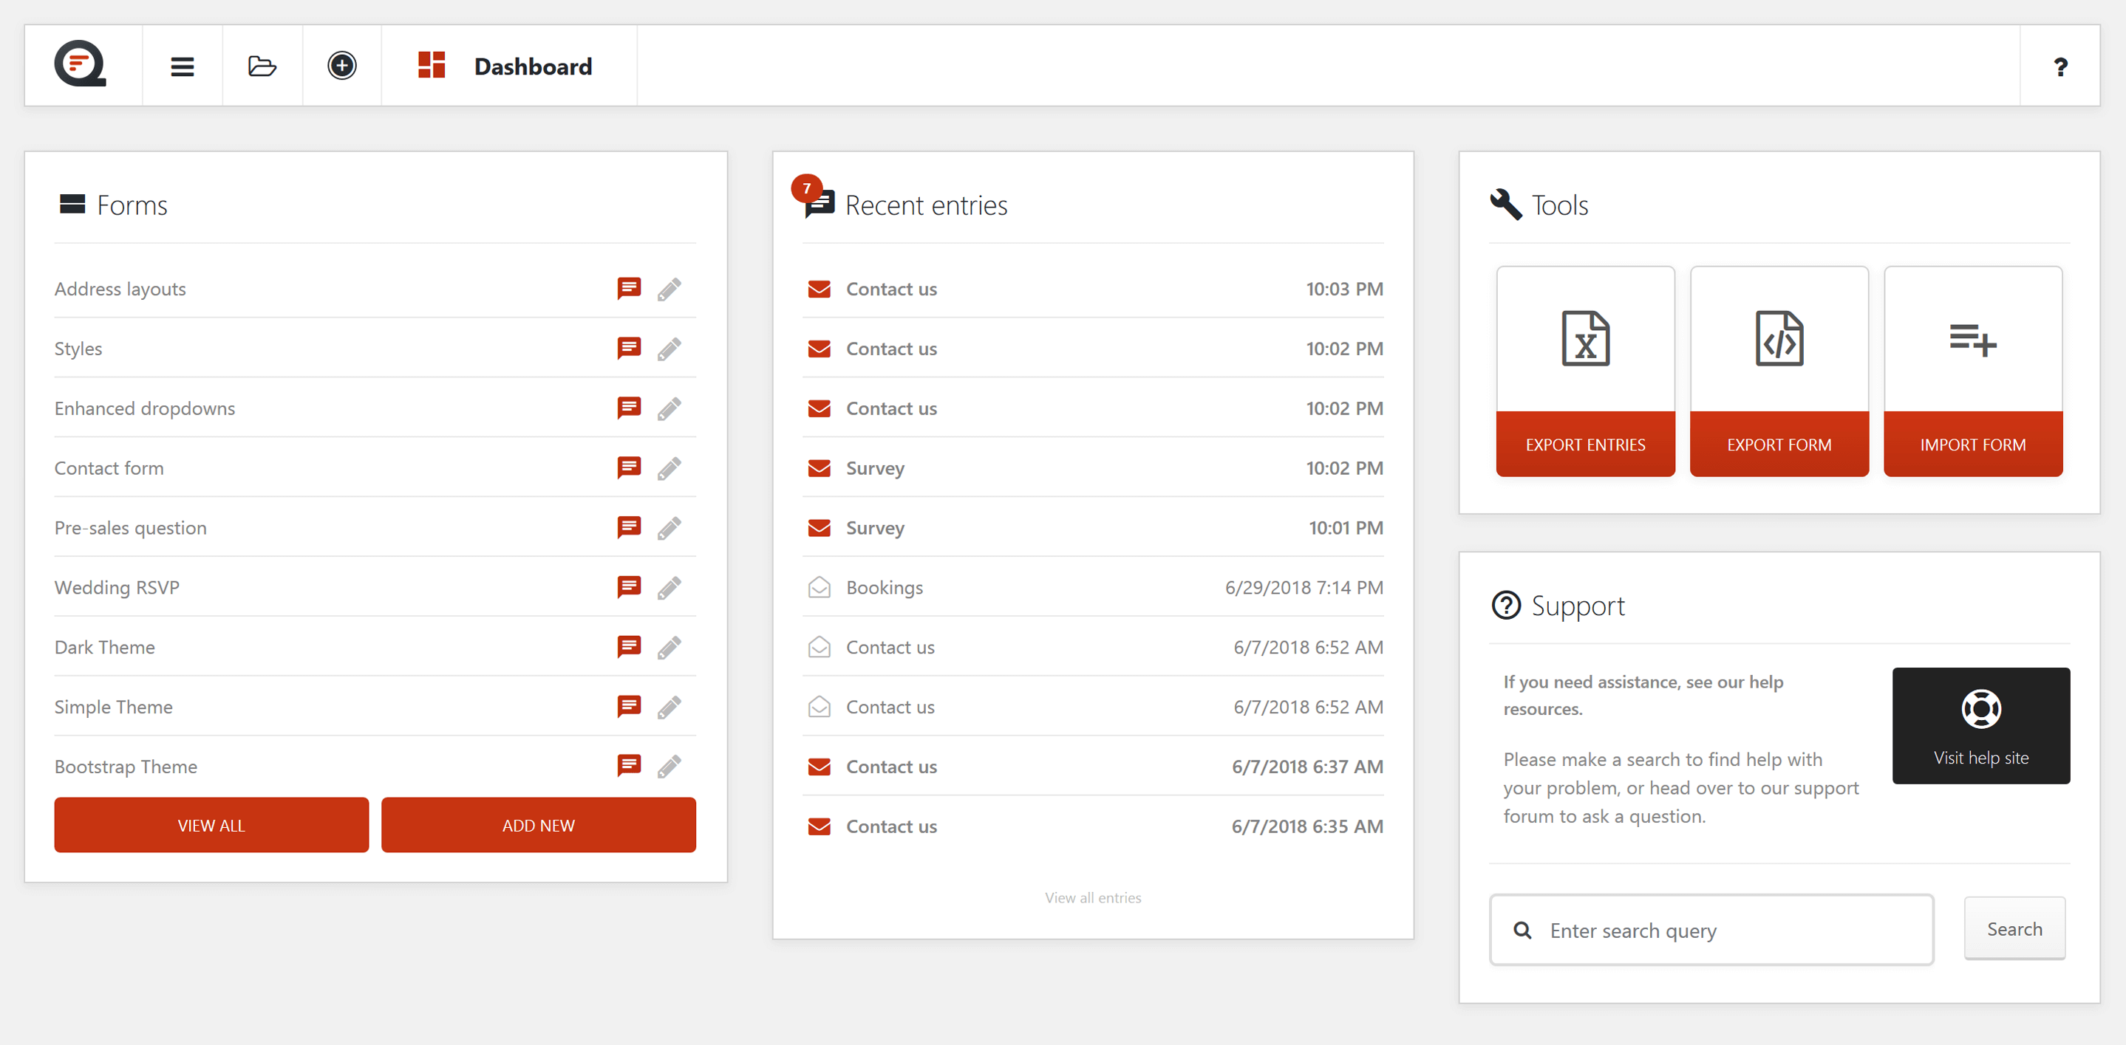Click the Dashboard title in top bar
This screenshot has height=1045, width=2126.
tap(533, 66)
